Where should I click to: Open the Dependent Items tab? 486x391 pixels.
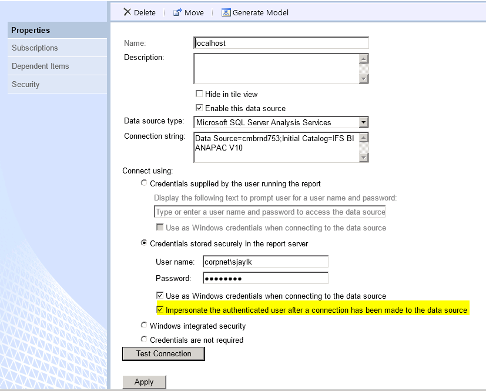coord(58,66)
